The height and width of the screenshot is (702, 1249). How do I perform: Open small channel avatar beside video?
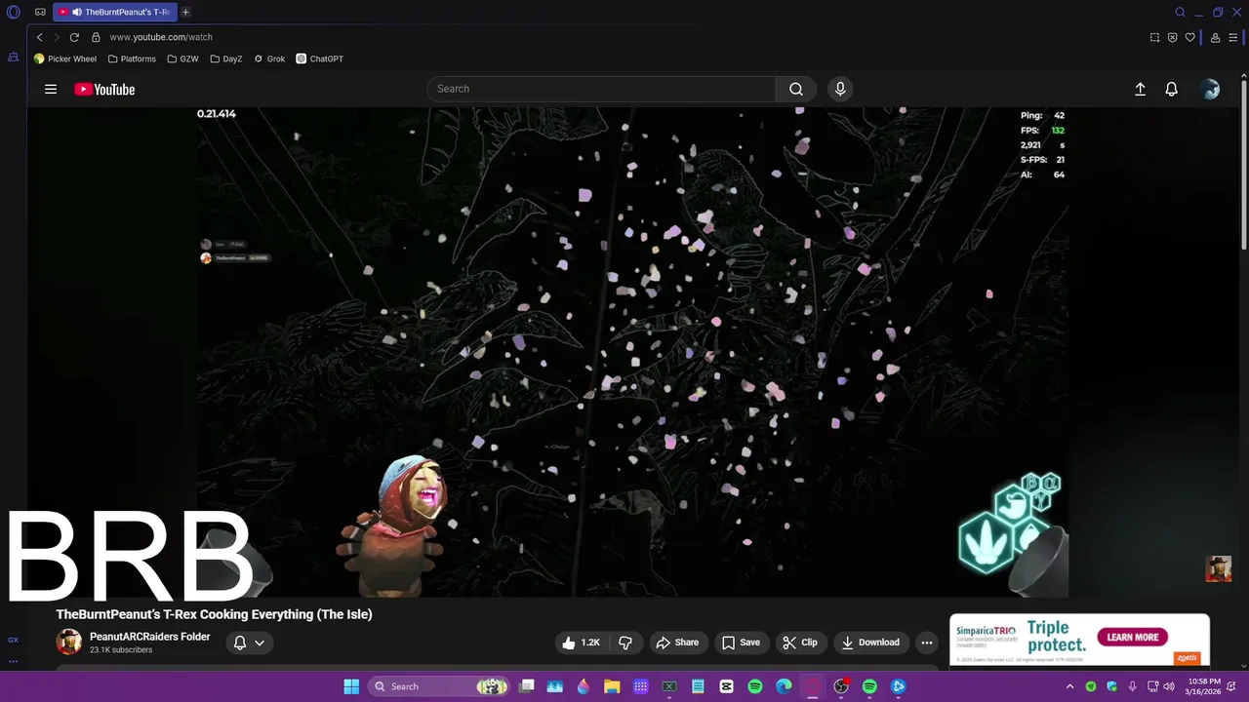click(x=1219, y=568)
